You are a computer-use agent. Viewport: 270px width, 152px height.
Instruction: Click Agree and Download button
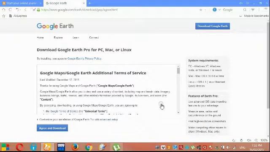(52, 128)
